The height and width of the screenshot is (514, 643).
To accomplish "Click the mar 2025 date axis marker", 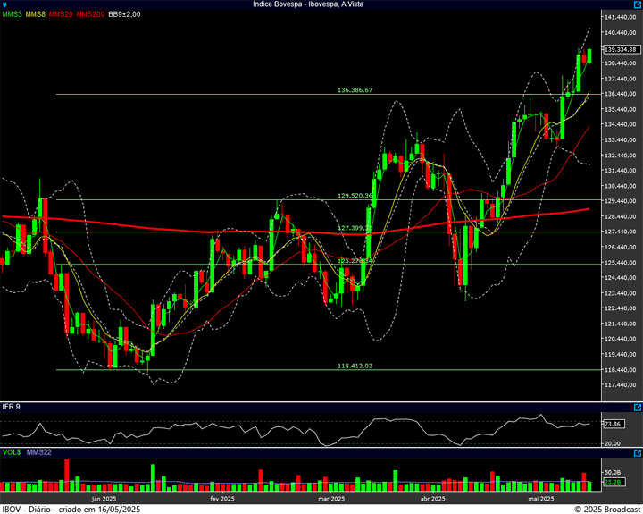I will (x=331, y=499).
